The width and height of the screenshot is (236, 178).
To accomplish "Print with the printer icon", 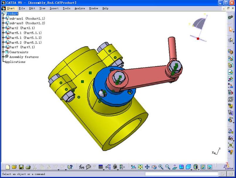I will [28, 167].
